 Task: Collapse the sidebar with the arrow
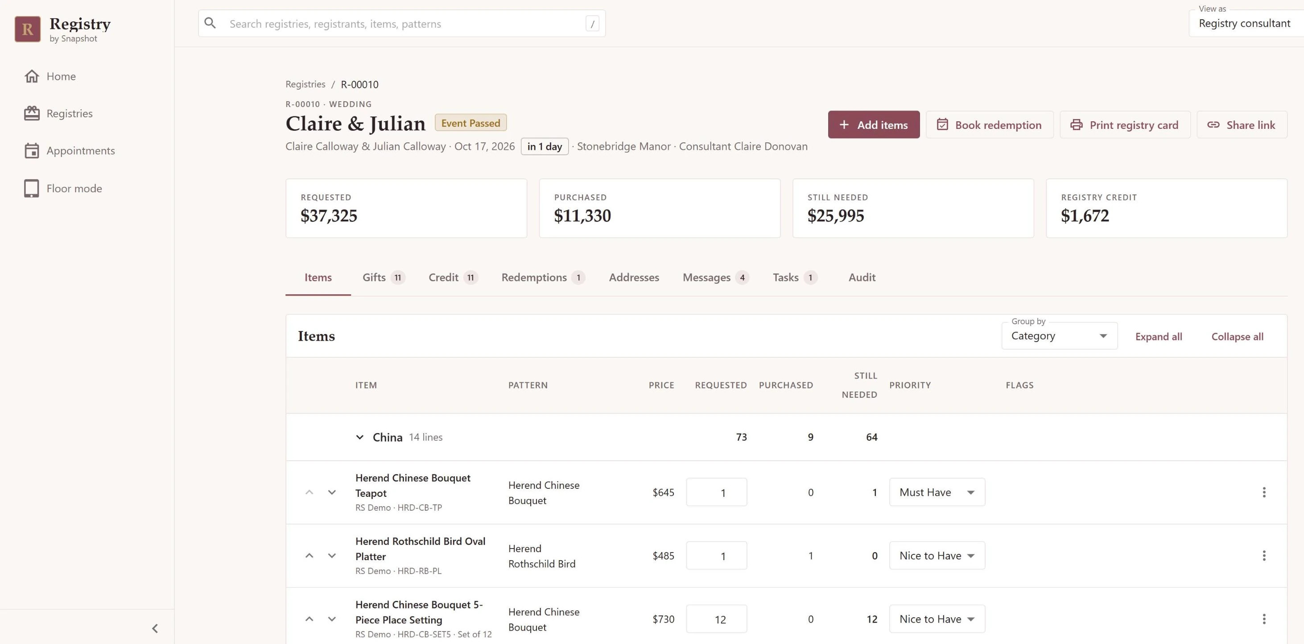(155, 628)
